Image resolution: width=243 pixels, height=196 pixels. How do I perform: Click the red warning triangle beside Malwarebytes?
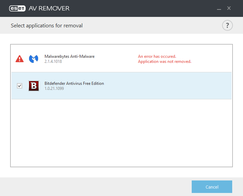(20, 59)
